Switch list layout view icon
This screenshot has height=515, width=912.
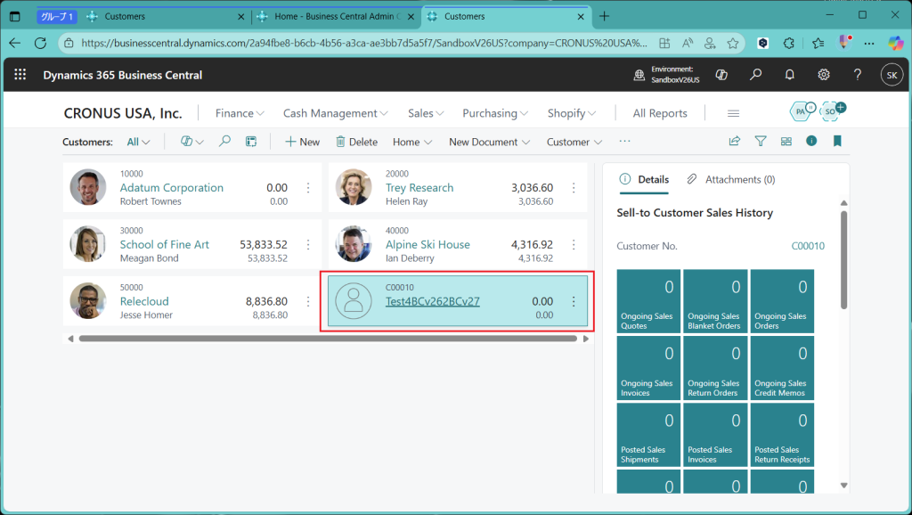coord(786,142)
